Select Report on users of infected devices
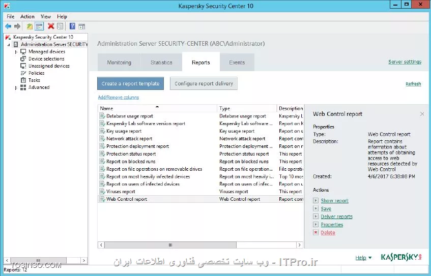 [x=200, y=184]
